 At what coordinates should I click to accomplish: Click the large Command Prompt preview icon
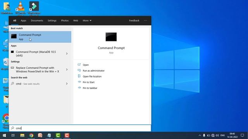click(x=111, y=37)
